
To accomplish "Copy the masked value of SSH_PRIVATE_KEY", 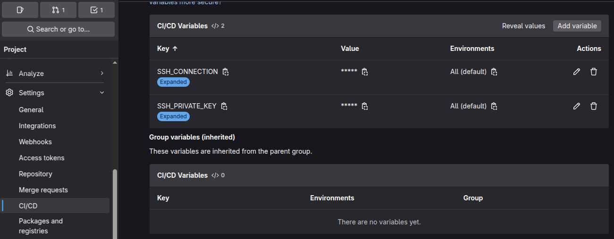I will click(365, 106).
